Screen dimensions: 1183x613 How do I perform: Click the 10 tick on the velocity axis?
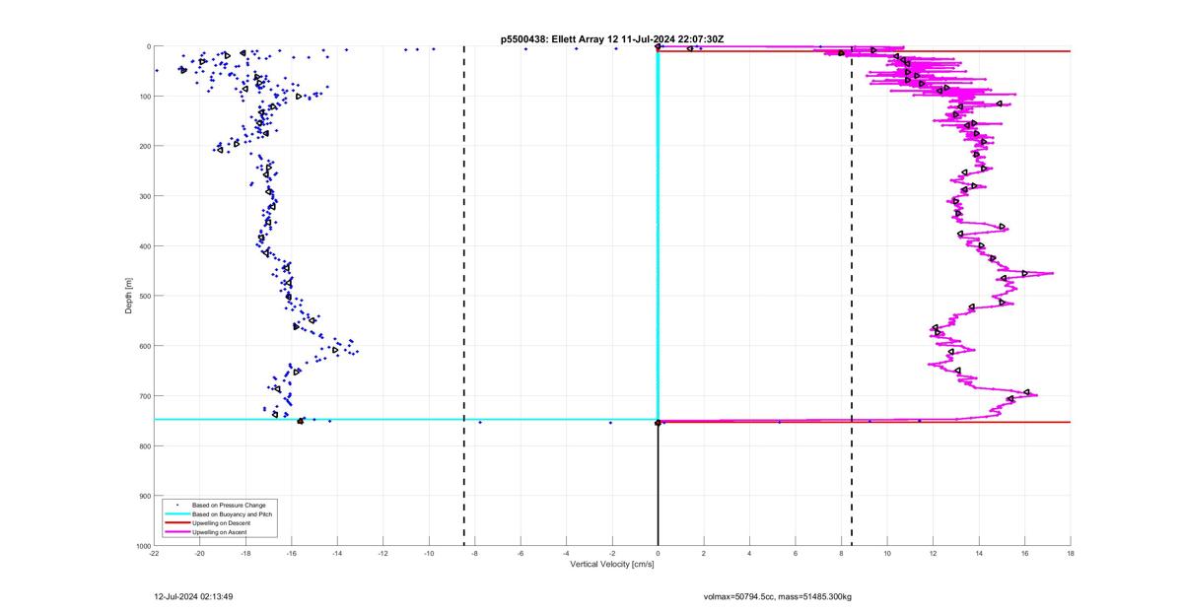pyautogui.click(x=887, y=554)
